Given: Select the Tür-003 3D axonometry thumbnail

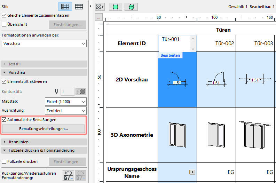Looking at the screenshot, I should (x=255, y=135).
